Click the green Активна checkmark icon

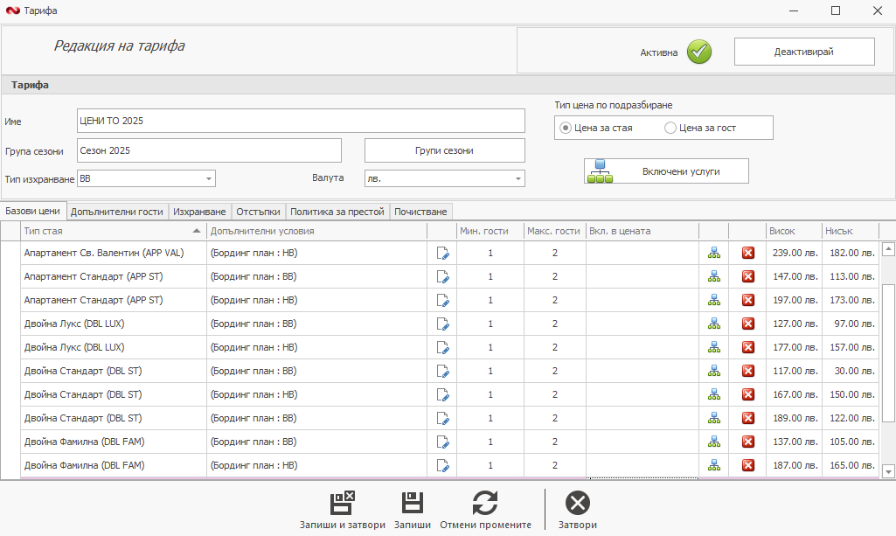pyautogui.click(x=698, y=52)
